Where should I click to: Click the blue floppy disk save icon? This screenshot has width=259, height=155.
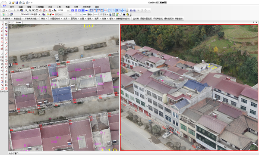17,3
